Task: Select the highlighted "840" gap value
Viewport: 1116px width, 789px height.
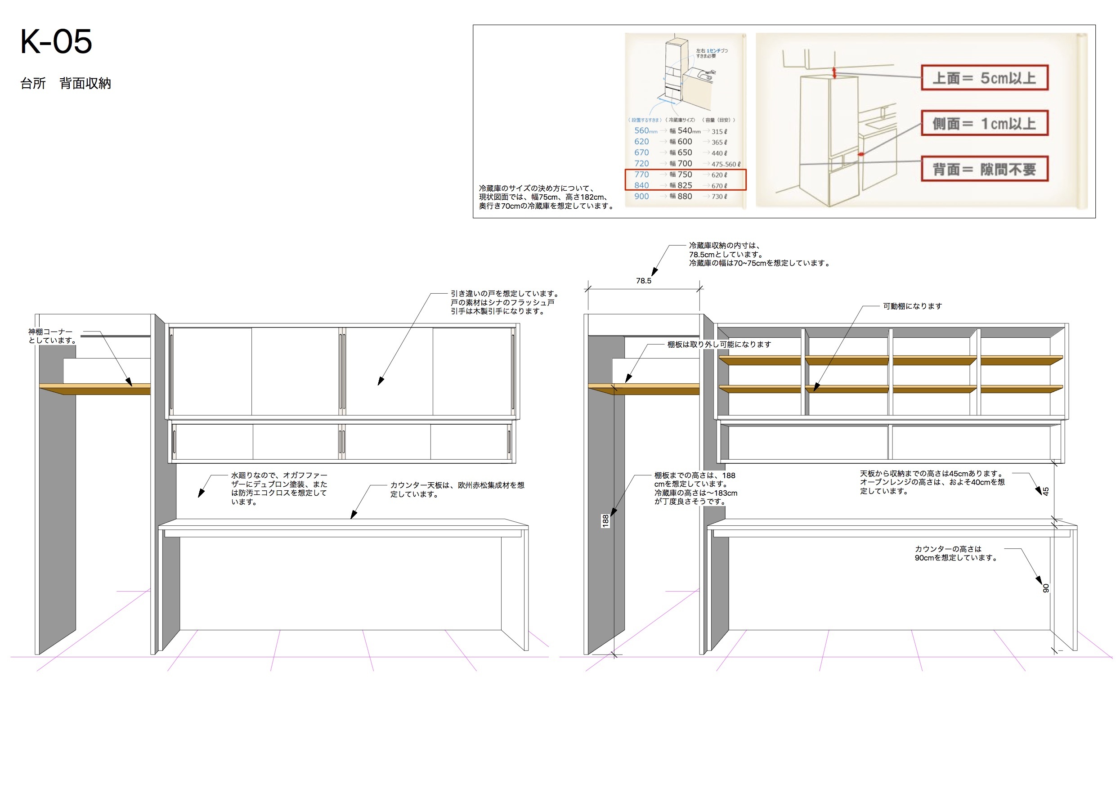Action: 641,186
